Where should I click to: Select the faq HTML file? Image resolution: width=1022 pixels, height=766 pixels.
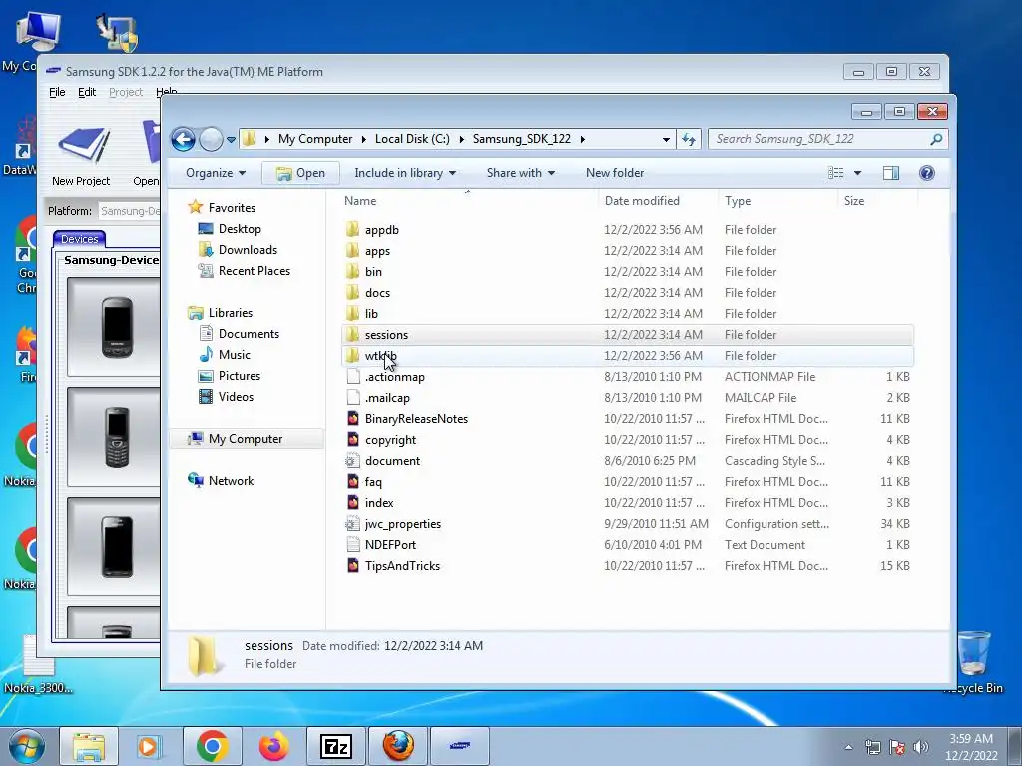pos(627,482)
